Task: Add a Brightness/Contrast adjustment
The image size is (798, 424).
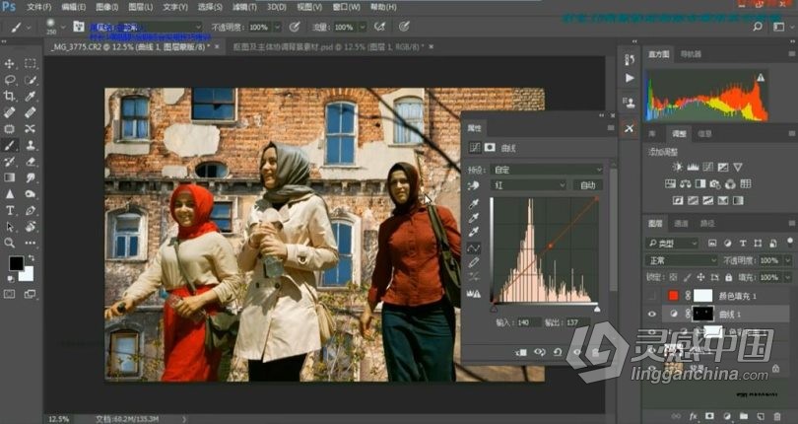Action: click(678, 167)
